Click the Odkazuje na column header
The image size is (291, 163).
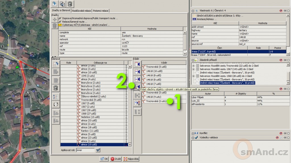click(x=100, y=63)
